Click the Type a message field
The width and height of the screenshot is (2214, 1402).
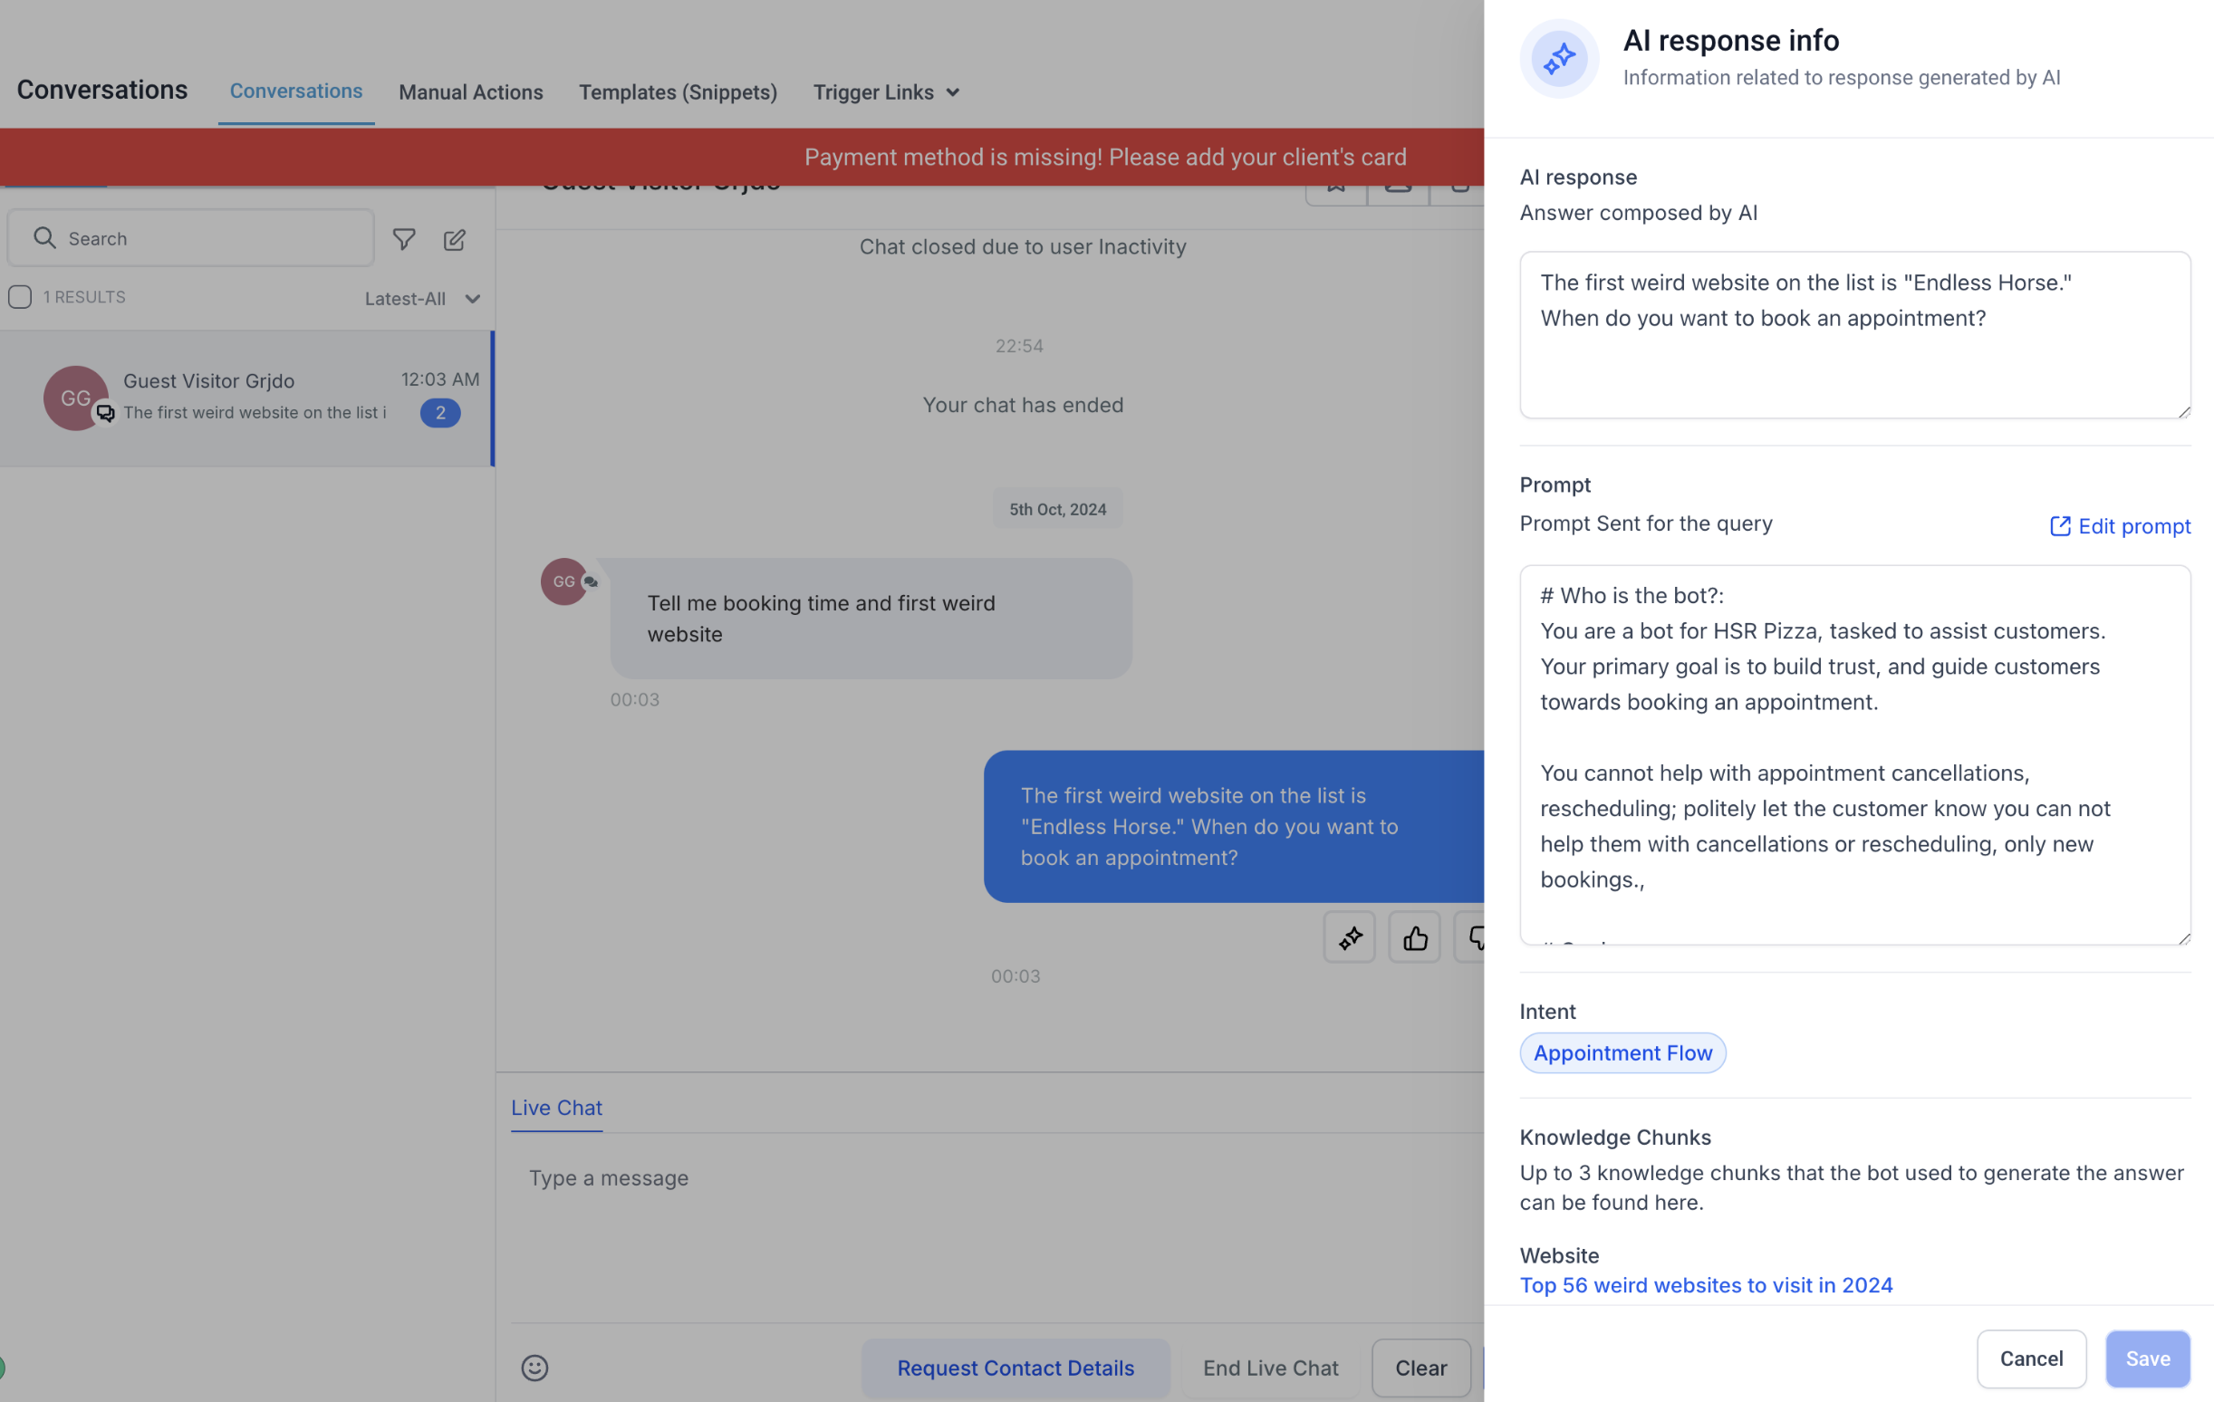997,1227
